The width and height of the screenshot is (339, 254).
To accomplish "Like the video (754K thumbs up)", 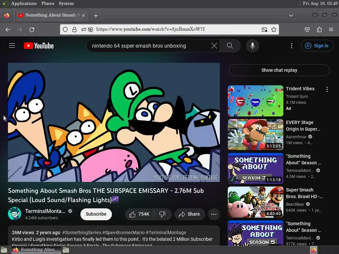I will pyautogui.click(x=140, y=214).
